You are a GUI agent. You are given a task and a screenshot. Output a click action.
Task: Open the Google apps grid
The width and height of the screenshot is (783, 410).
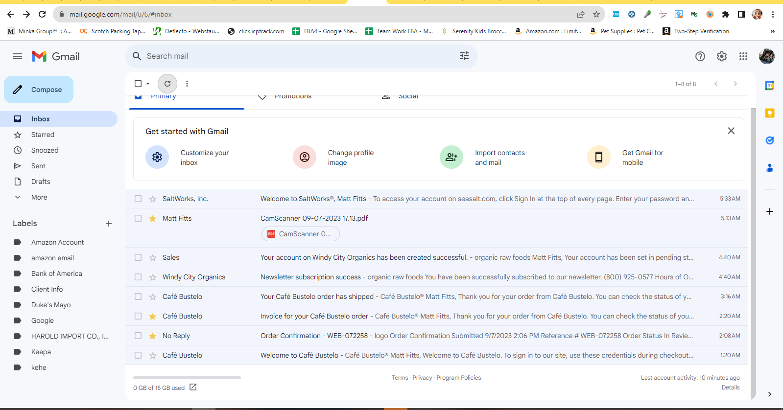(x=743, y=56)
